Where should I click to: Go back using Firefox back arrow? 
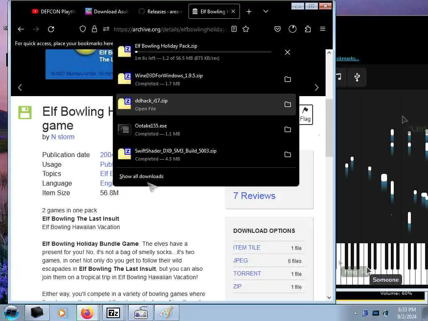[21, 29]
